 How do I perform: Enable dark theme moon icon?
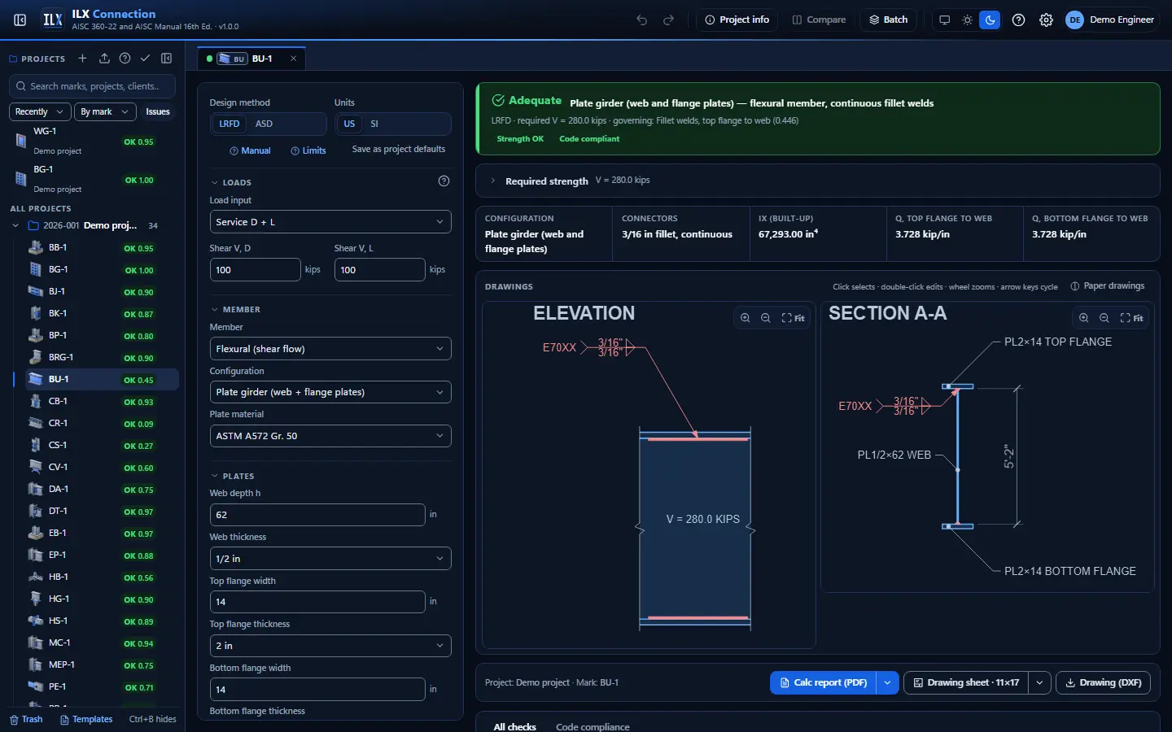990,20
